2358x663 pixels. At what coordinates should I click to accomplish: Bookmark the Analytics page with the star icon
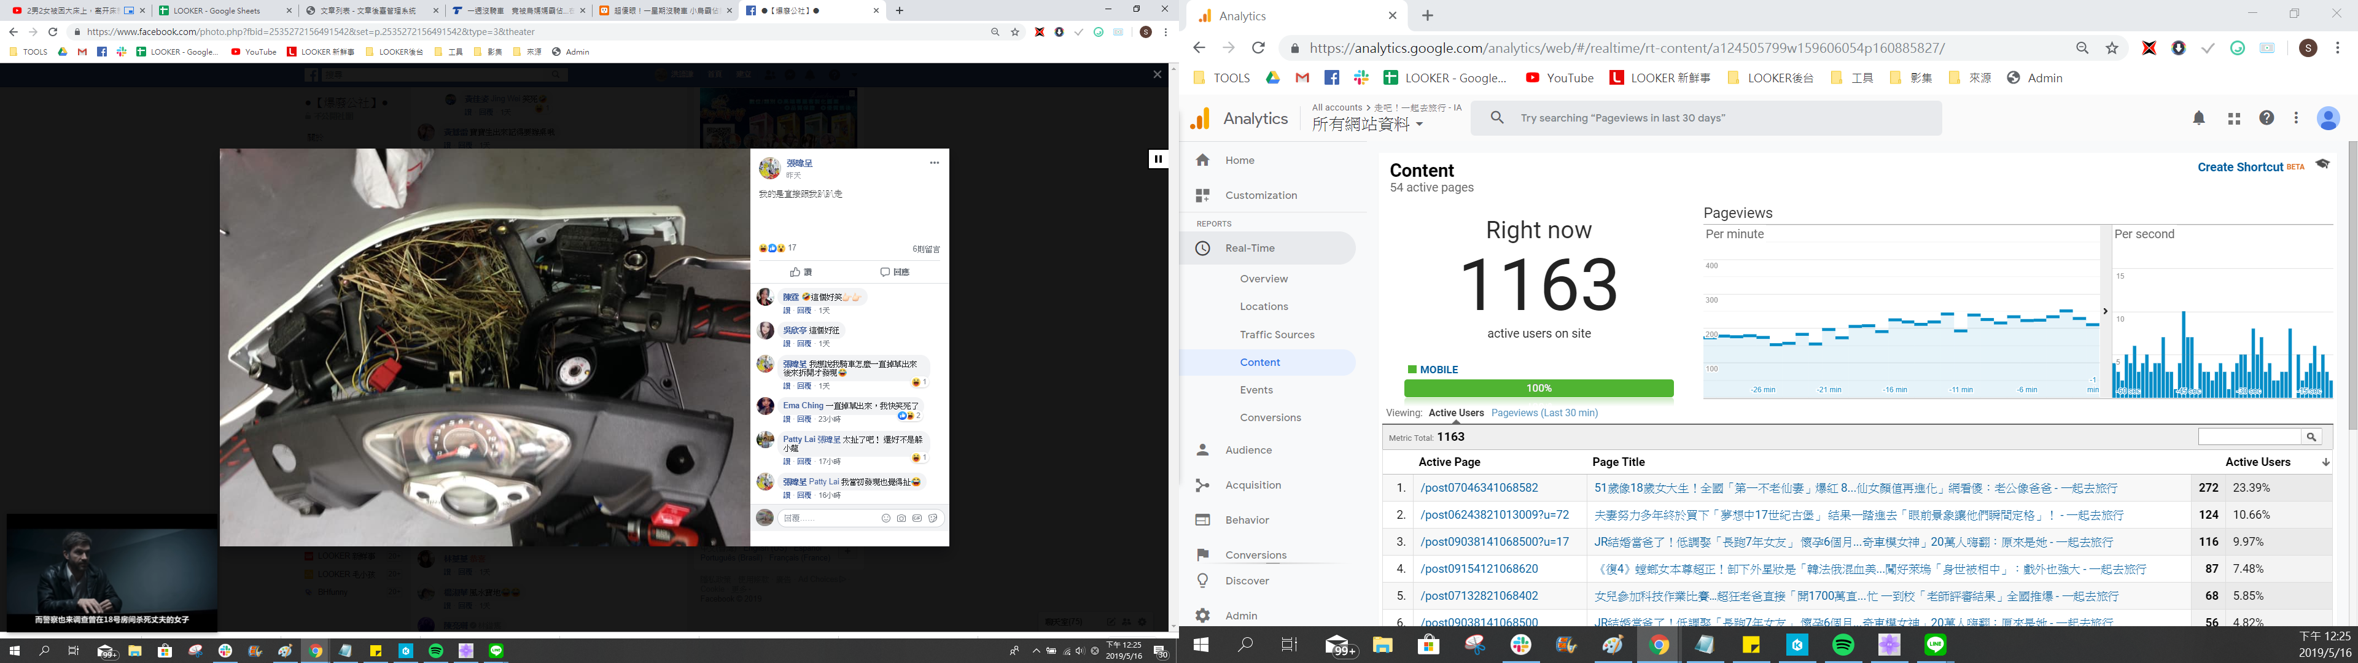tap(2112, 48)
